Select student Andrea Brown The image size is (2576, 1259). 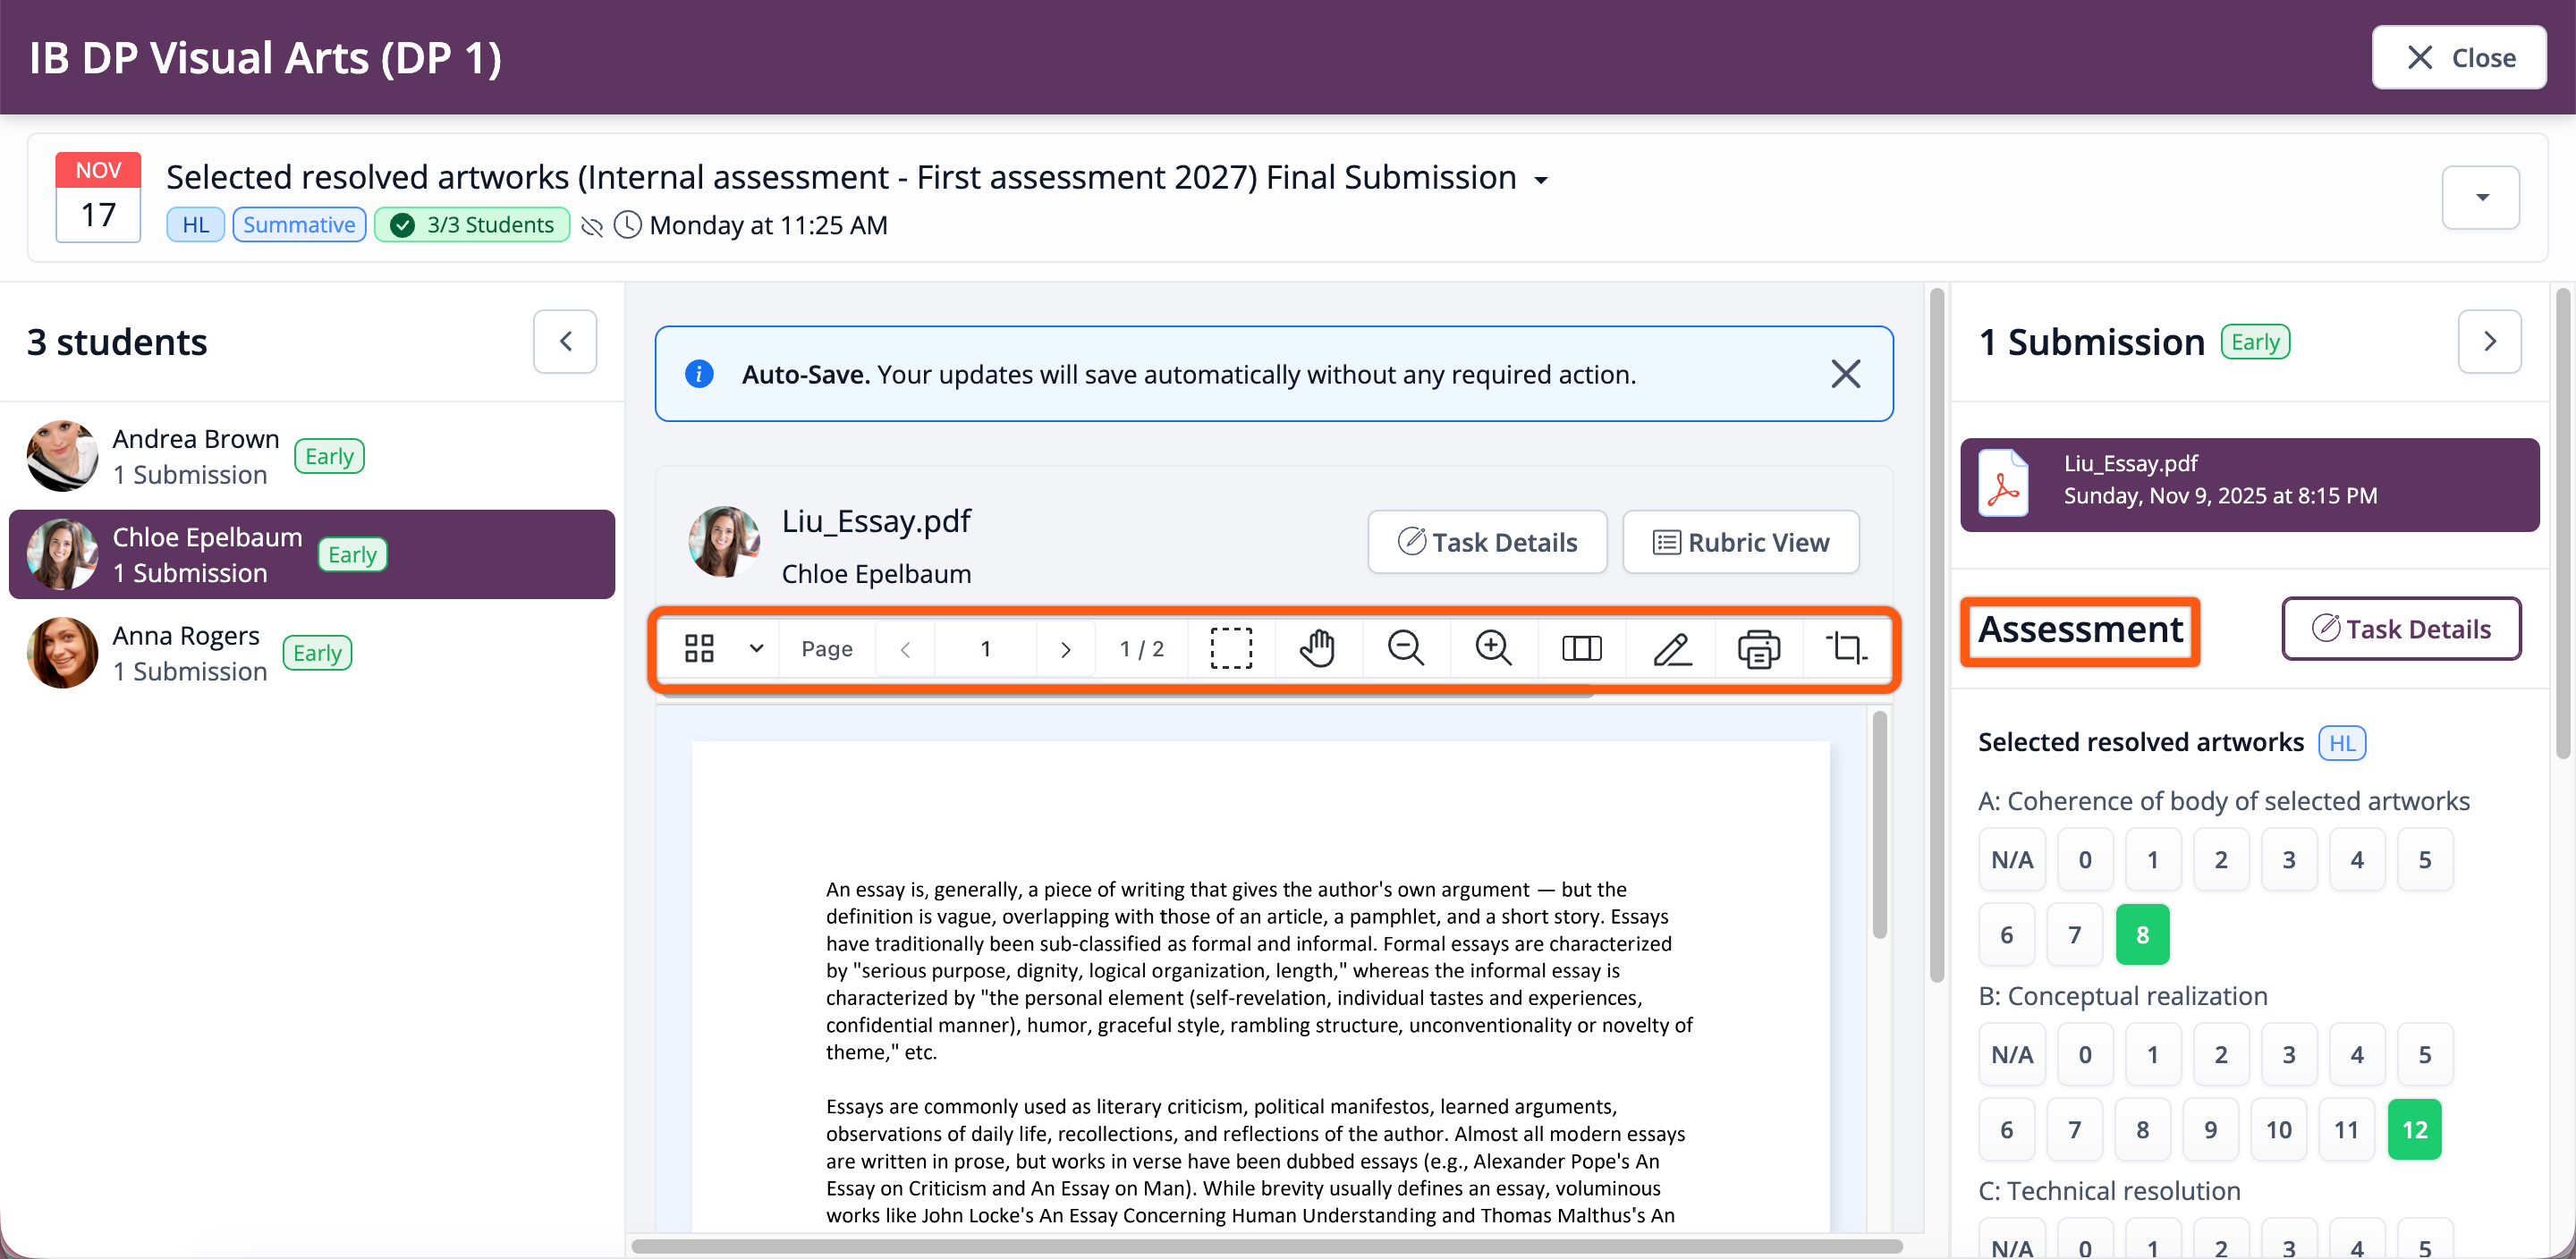pyautogui.click(x=312, y=456)
